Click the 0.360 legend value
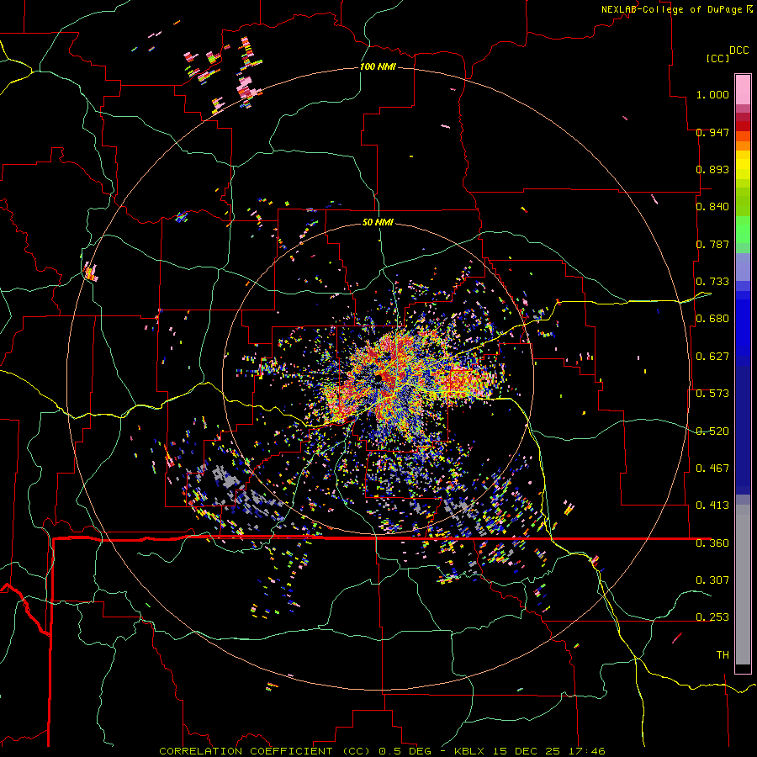757x757 pixels. pyautogui.click(x=712, y=543)
